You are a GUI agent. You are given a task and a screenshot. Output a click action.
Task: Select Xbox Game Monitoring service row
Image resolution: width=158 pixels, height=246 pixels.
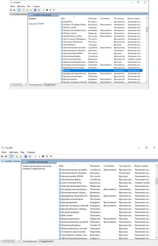click(x=101, y=42)
